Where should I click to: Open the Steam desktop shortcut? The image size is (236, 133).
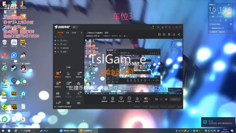(14, 69)
